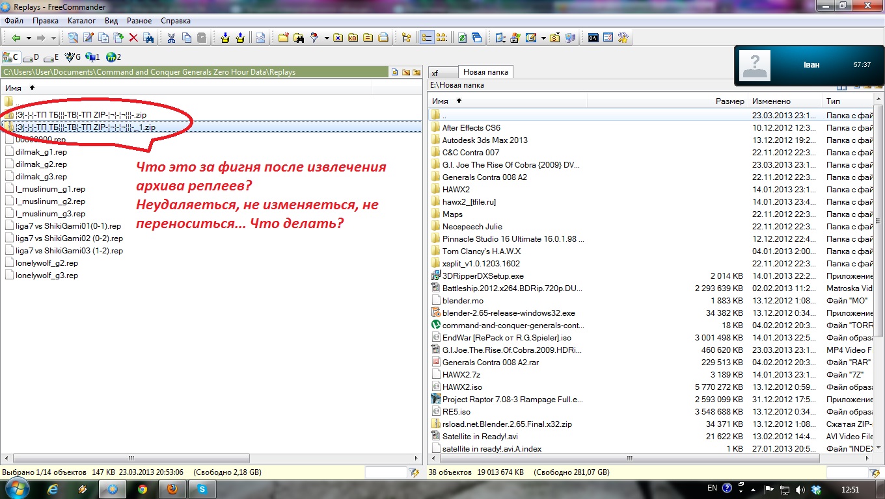The image size is (885, 499).
Task: Select drive G button
Action: [x=73, y=57]
